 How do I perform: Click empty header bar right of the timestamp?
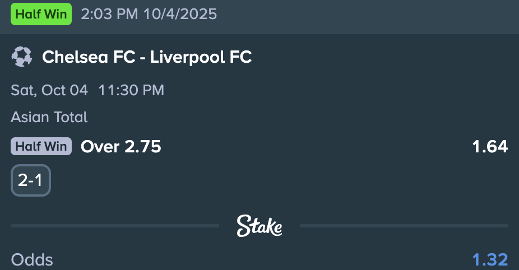click(x=364, y=14)
